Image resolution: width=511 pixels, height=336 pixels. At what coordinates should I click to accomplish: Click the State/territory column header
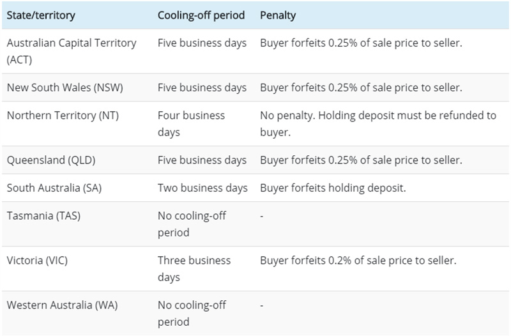[x=40, y=15]
